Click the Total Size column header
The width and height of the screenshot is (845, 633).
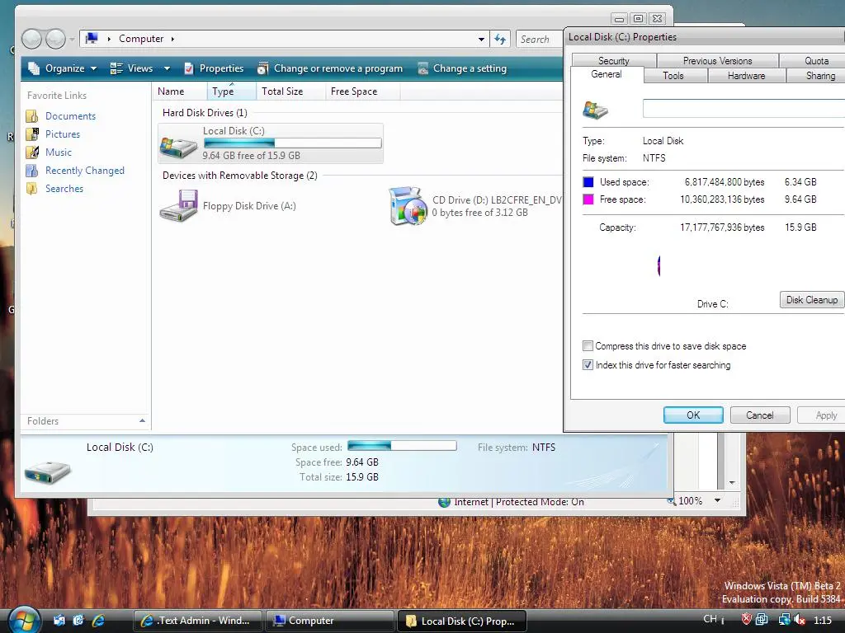coord(291,91)
